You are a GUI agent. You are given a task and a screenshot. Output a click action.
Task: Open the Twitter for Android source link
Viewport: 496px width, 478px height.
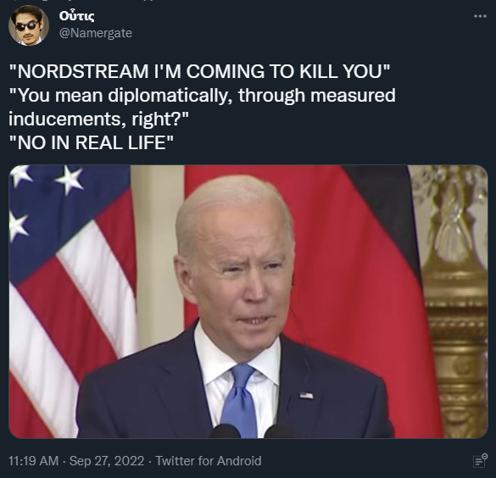[208, 461]
